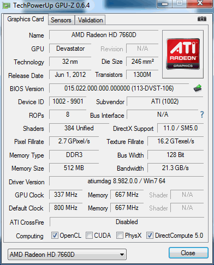Click the GPU-Z title bar app icon
Image resolution: width=214 pixels, height=265 pixels.
point(7,5)
